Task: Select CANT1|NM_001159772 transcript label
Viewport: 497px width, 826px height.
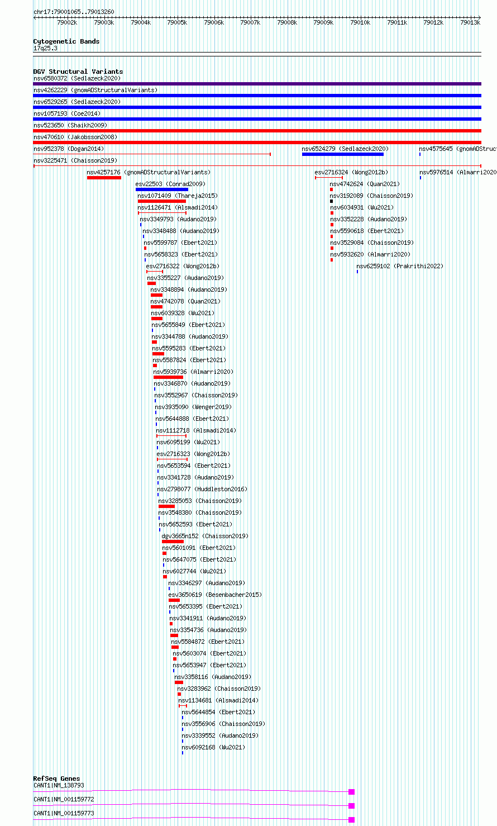Action: pyautogui.click(x=64, y=799)
